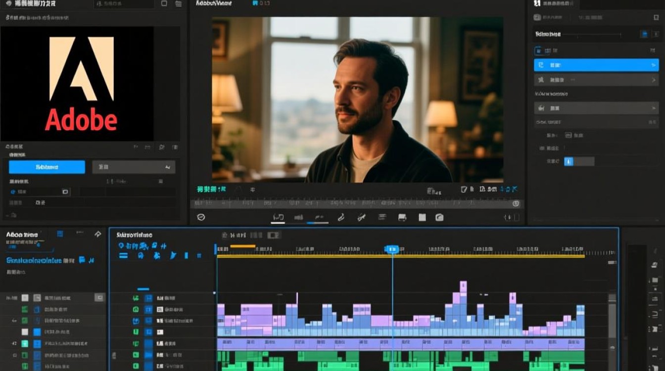Click the Adobe logo preview thumbnail
Viewport: 665px width, 371px height.
coord(77,83)
